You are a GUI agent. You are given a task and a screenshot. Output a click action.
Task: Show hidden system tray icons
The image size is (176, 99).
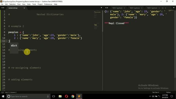150,96
